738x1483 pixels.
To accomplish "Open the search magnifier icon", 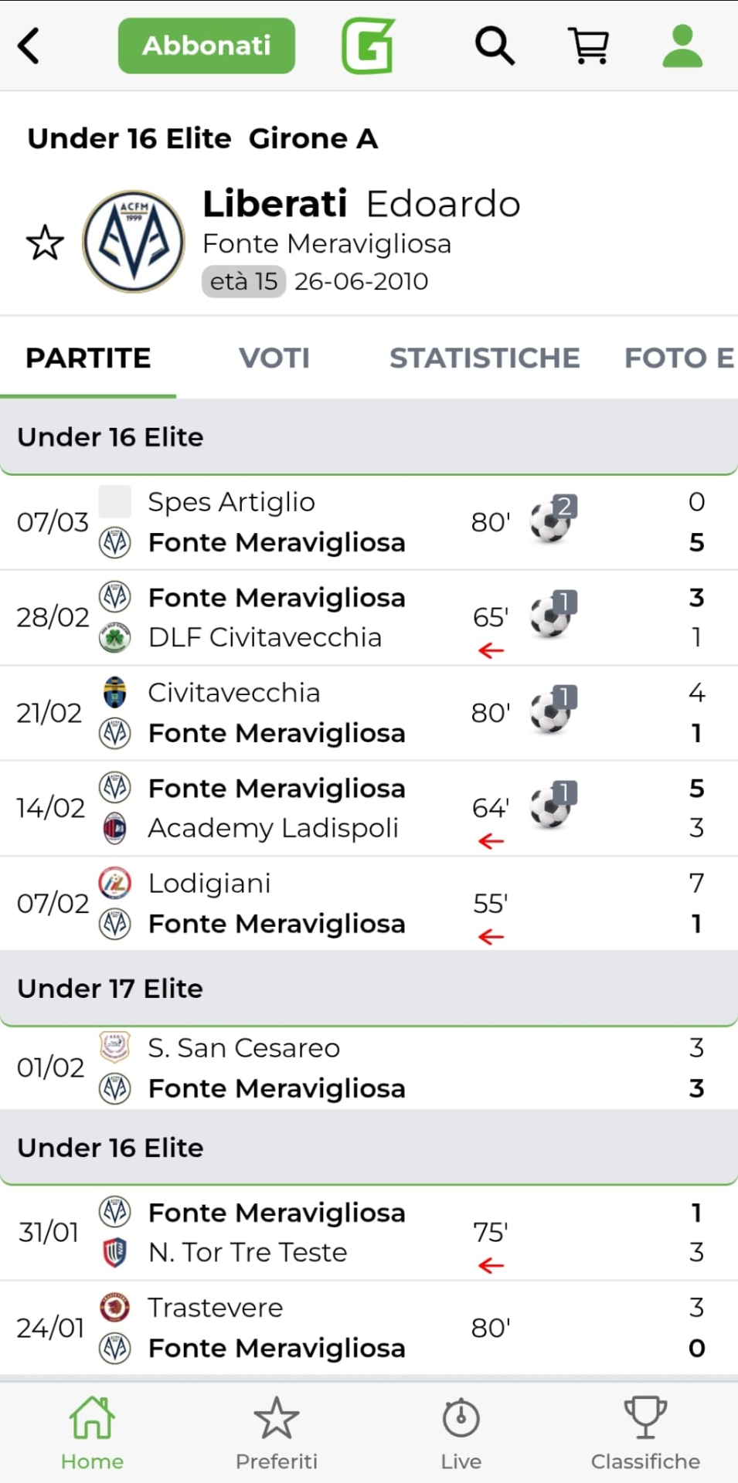I will 494,46.
